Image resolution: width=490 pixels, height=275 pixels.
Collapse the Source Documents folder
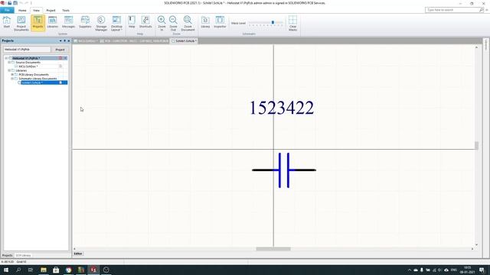[9, 63]
